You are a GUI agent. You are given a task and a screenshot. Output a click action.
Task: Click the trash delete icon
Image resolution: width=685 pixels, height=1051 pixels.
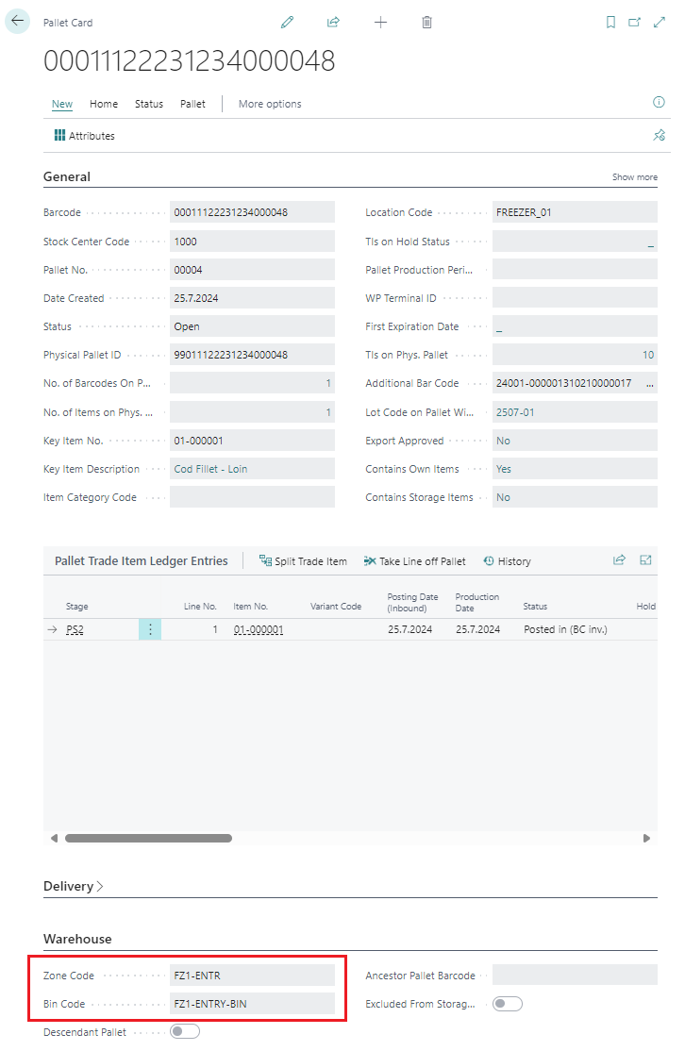[426, 22]
